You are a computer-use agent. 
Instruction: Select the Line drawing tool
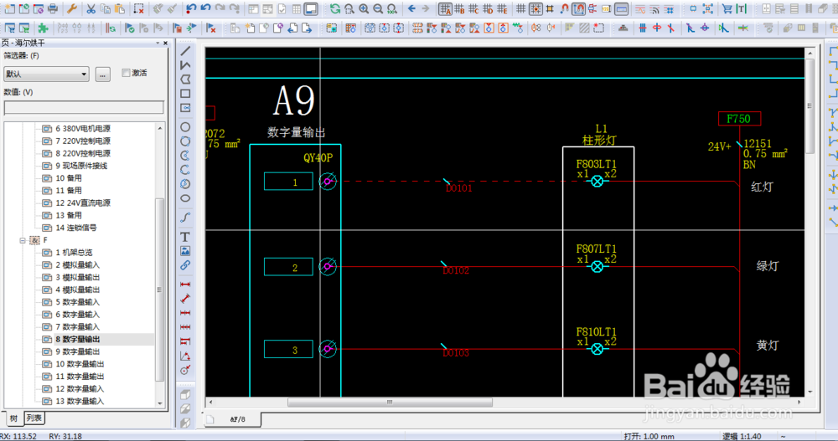(x=185, y=51)
